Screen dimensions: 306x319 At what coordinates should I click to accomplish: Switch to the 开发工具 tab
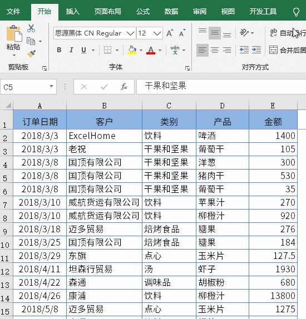(263, 12)
